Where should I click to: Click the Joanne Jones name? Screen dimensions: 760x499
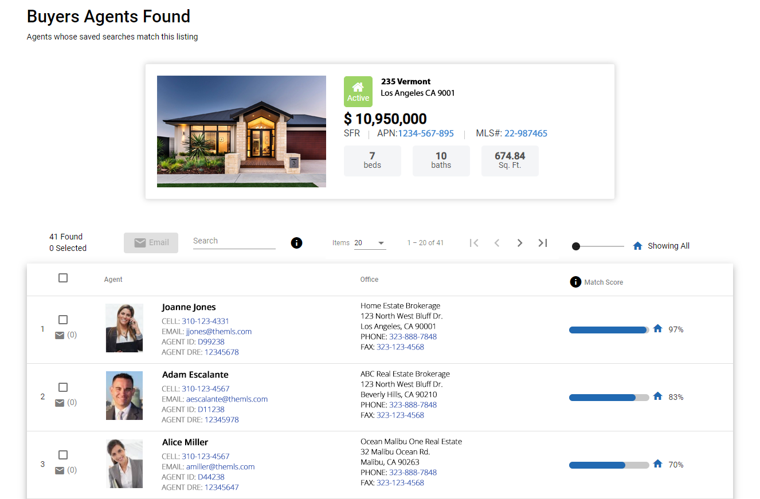tap(189, 308)
